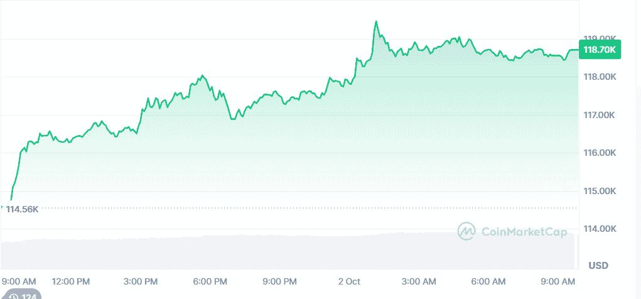Click the 117.00K price axis label
The width and height of the screenshot is (641, 299).
click(x=600, y=116)
